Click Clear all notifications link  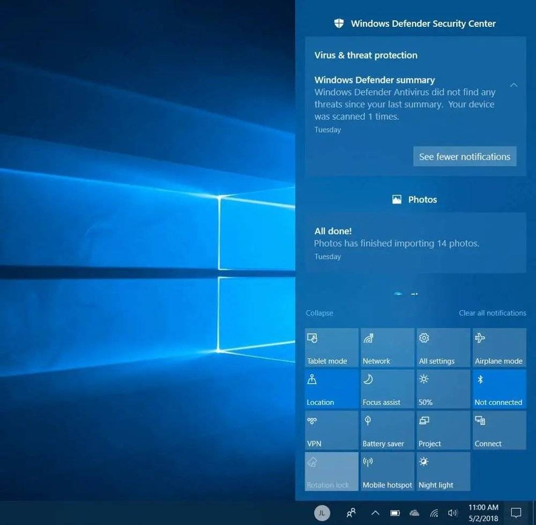click(492, 313)
